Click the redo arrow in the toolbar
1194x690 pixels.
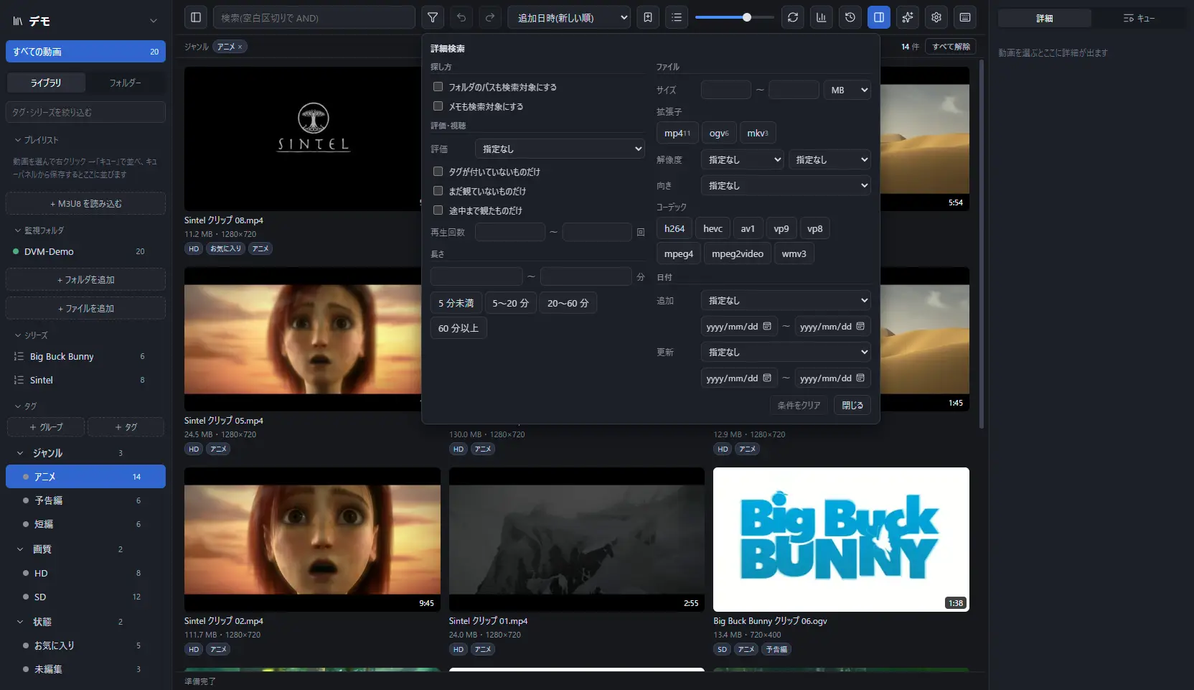coord(490,17)
